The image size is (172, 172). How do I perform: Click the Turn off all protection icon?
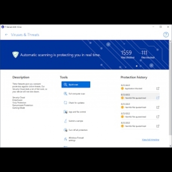(x=65, y=130)
